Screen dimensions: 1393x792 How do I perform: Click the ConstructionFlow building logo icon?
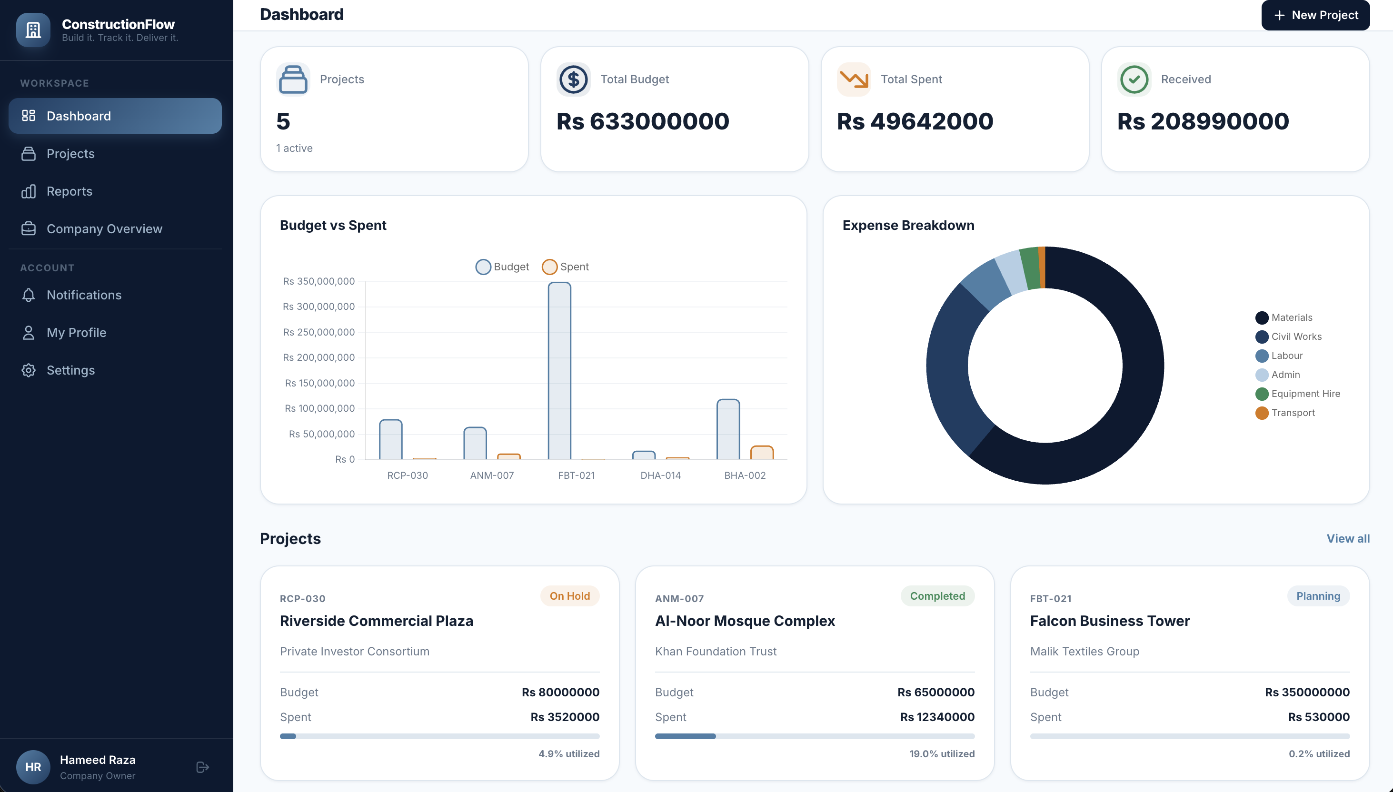(33, 30)
